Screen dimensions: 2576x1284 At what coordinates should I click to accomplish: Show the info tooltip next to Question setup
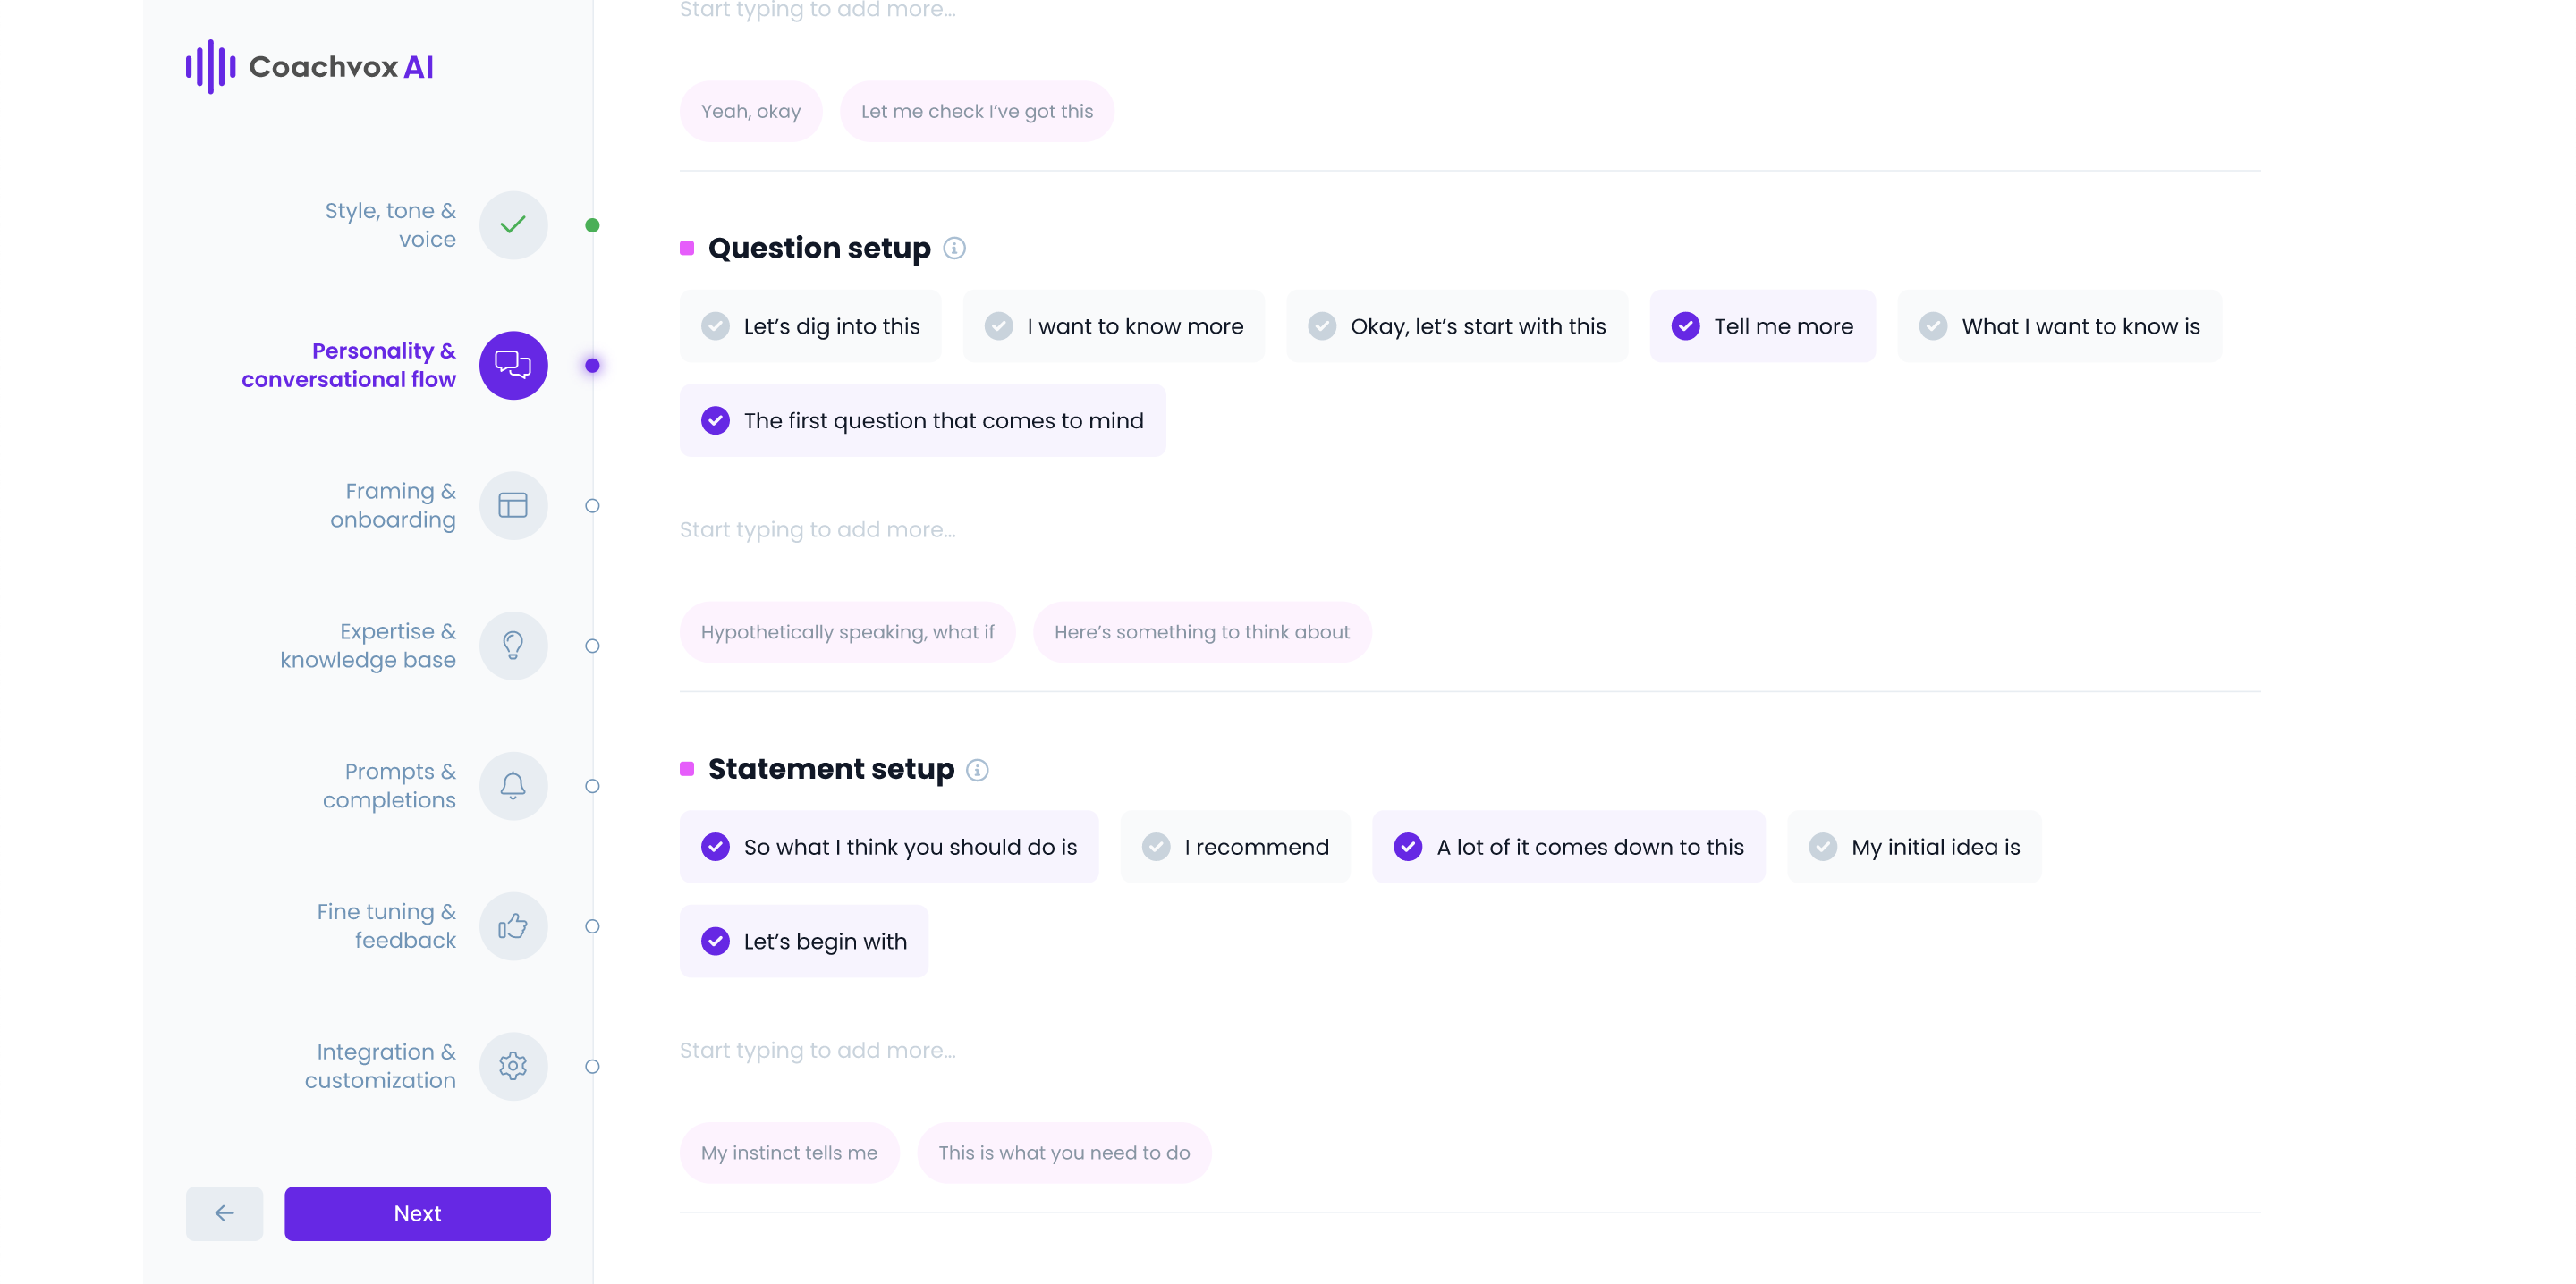point(954,248)
